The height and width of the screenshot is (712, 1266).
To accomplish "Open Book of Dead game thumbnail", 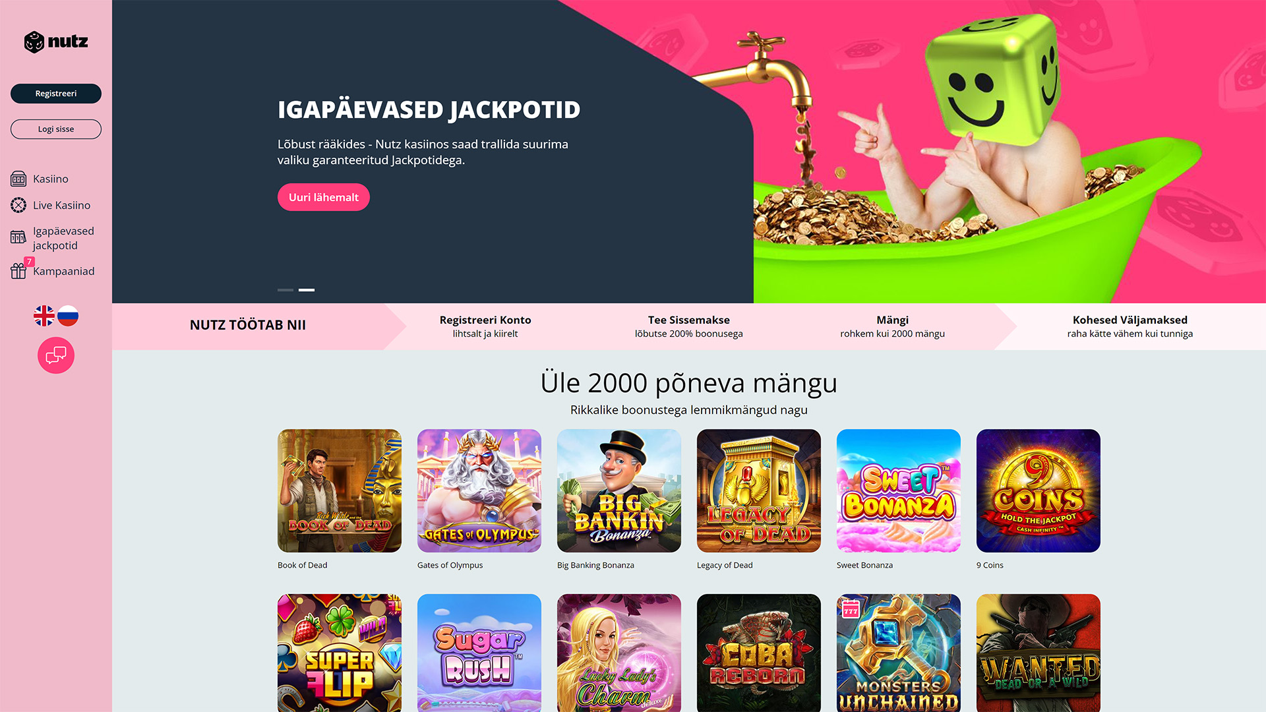I will [x=340, y=490].
